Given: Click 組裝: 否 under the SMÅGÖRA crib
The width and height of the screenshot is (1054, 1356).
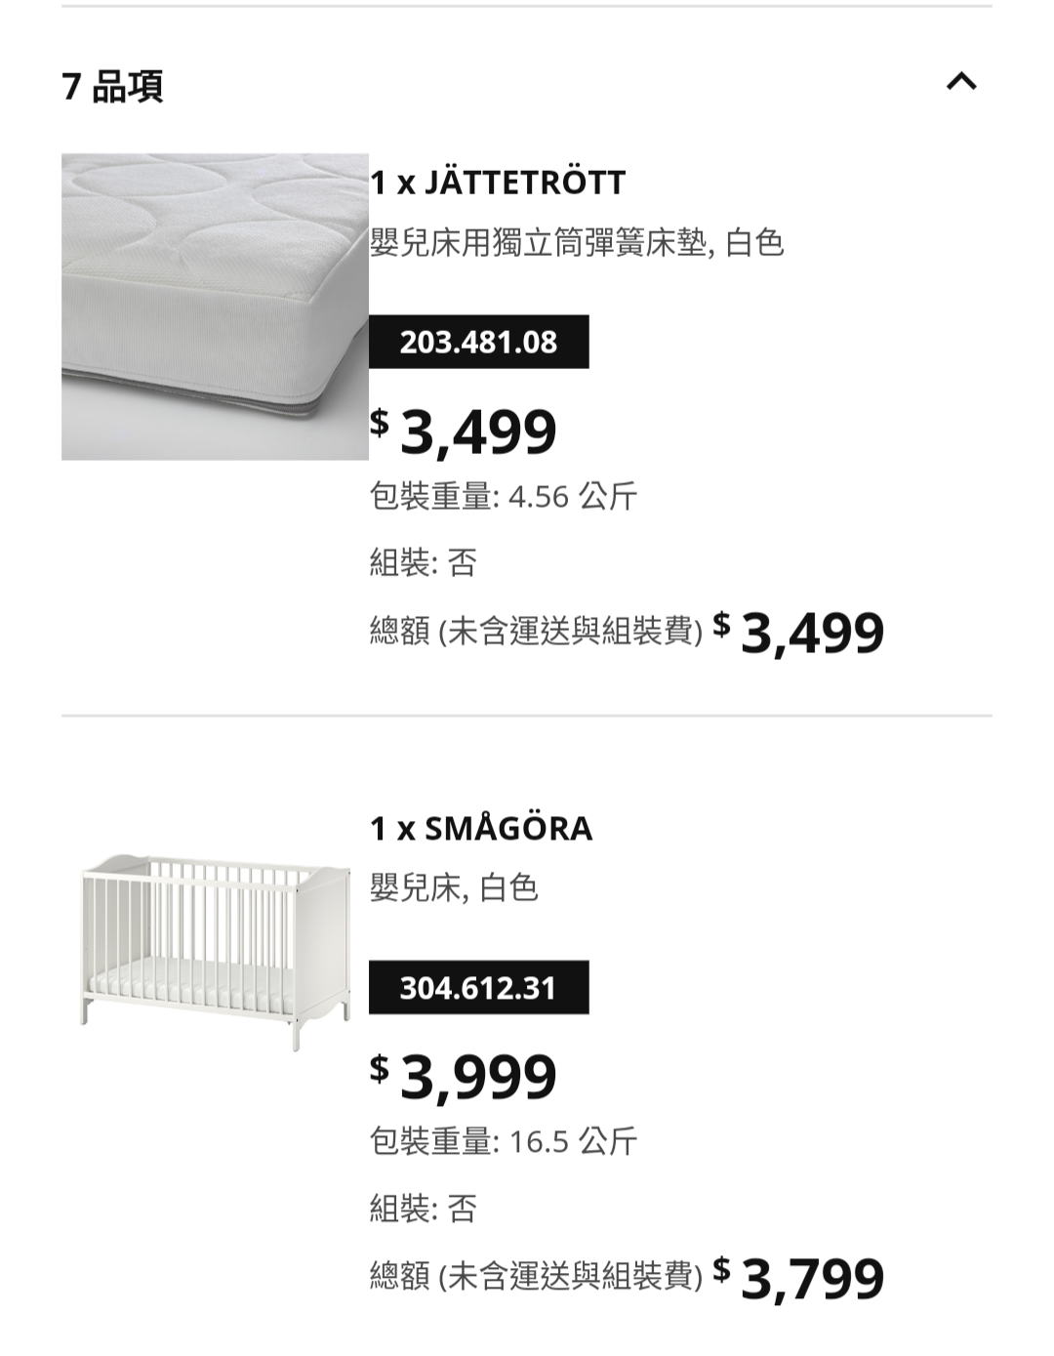Looking at the screenshot, I should pos(423,1209).
